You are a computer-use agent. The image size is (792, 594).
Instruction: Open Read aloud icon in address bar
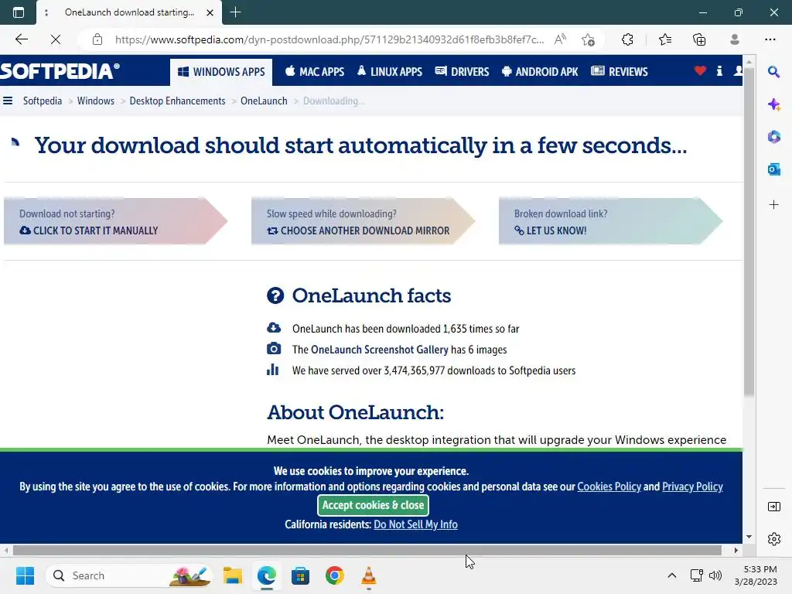pyautogui.click(x=560, y=39)
